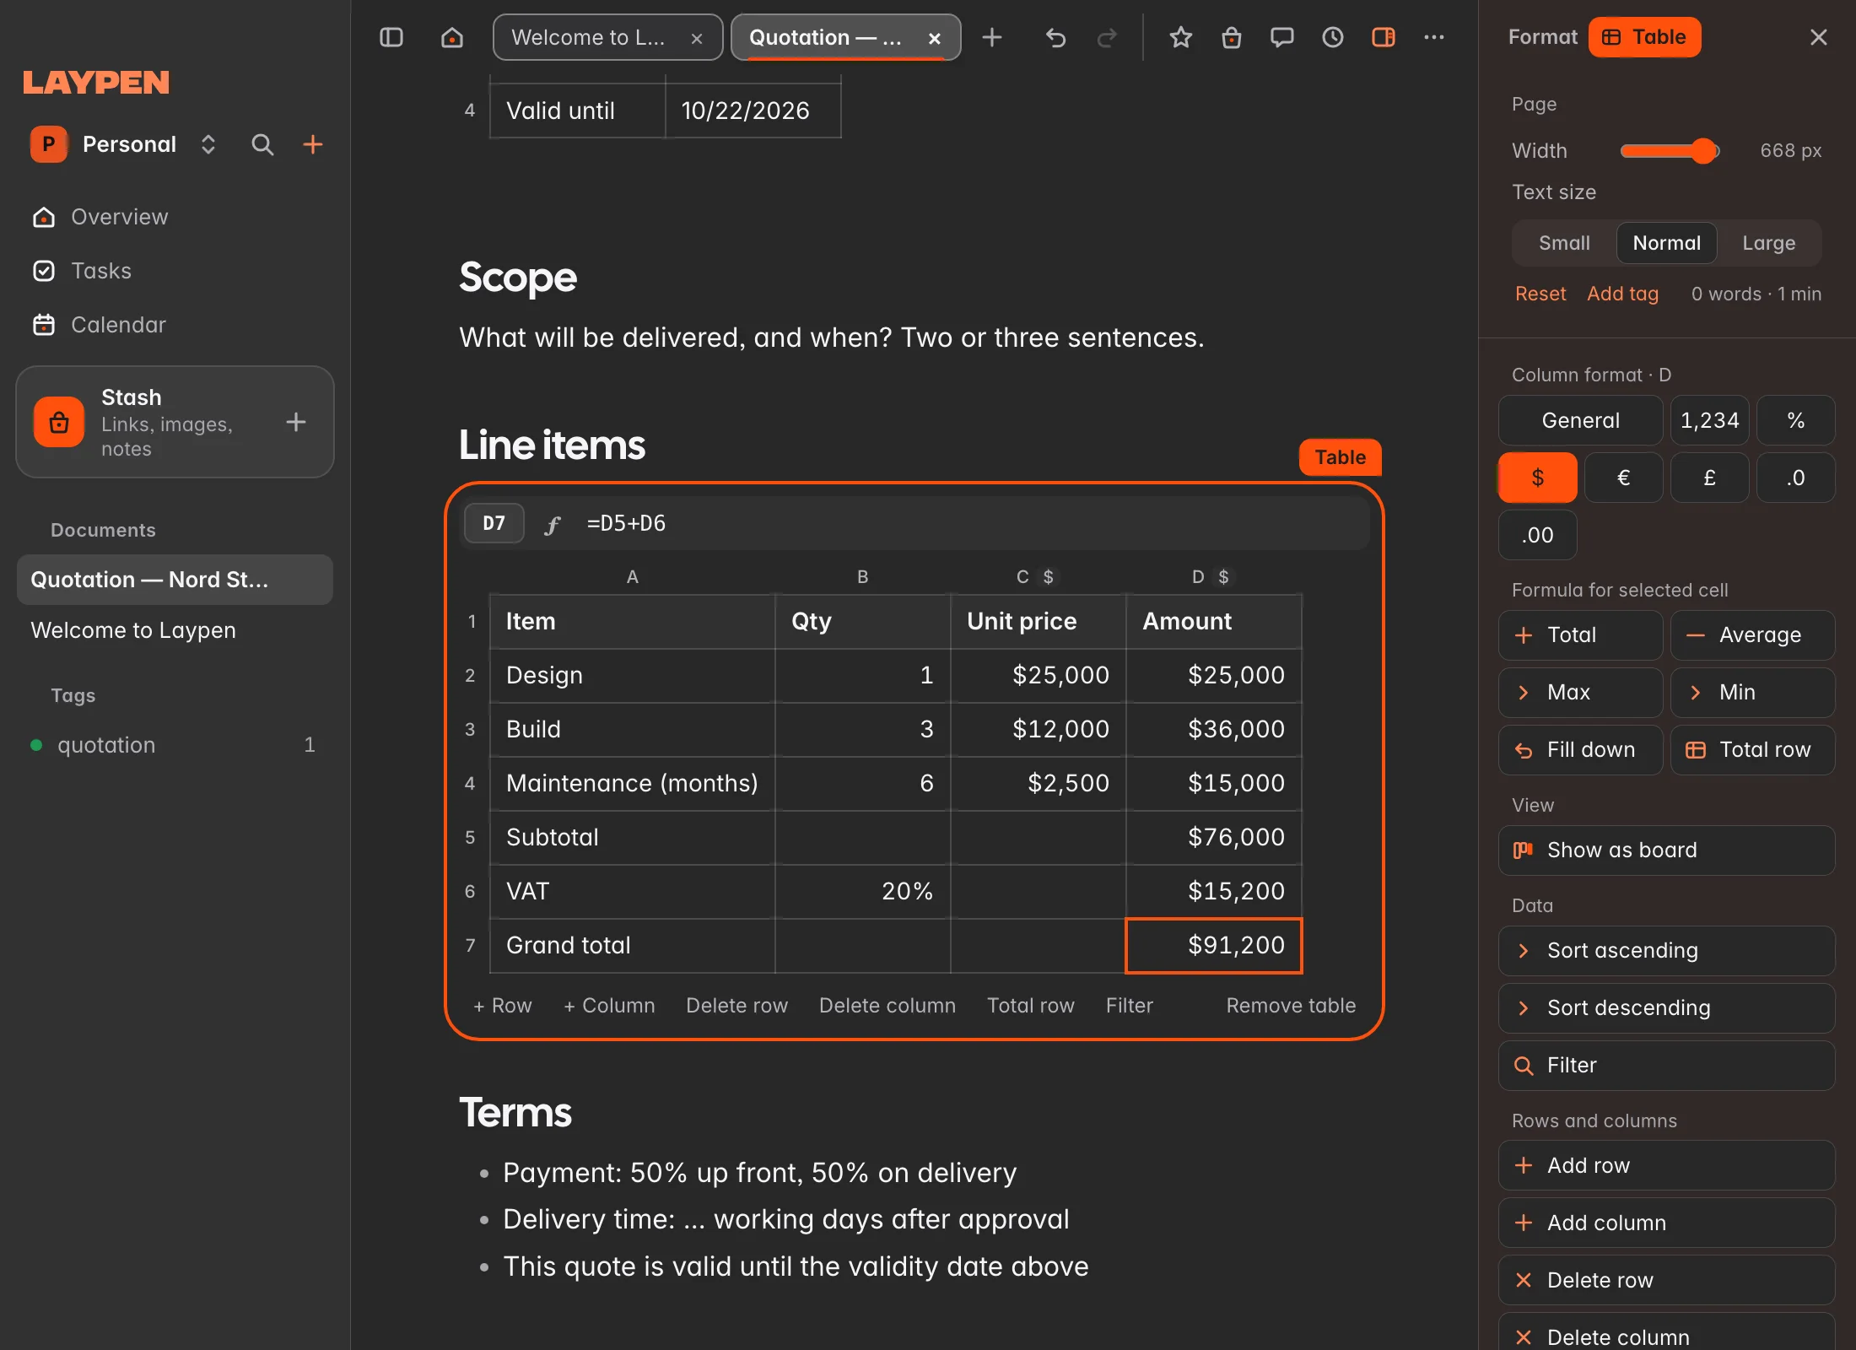Search the workspace with magnifier icon
Viewport: 1856px width, 1350px height.
262,144
